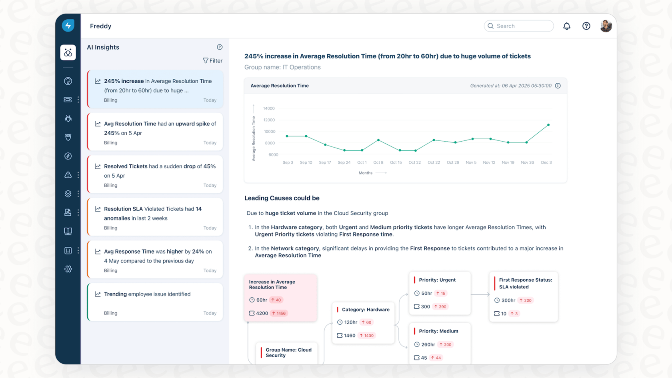Select the ticket icon in the sidebar
This screenshot has width=672, height=378.
click(x=68, y=99)
